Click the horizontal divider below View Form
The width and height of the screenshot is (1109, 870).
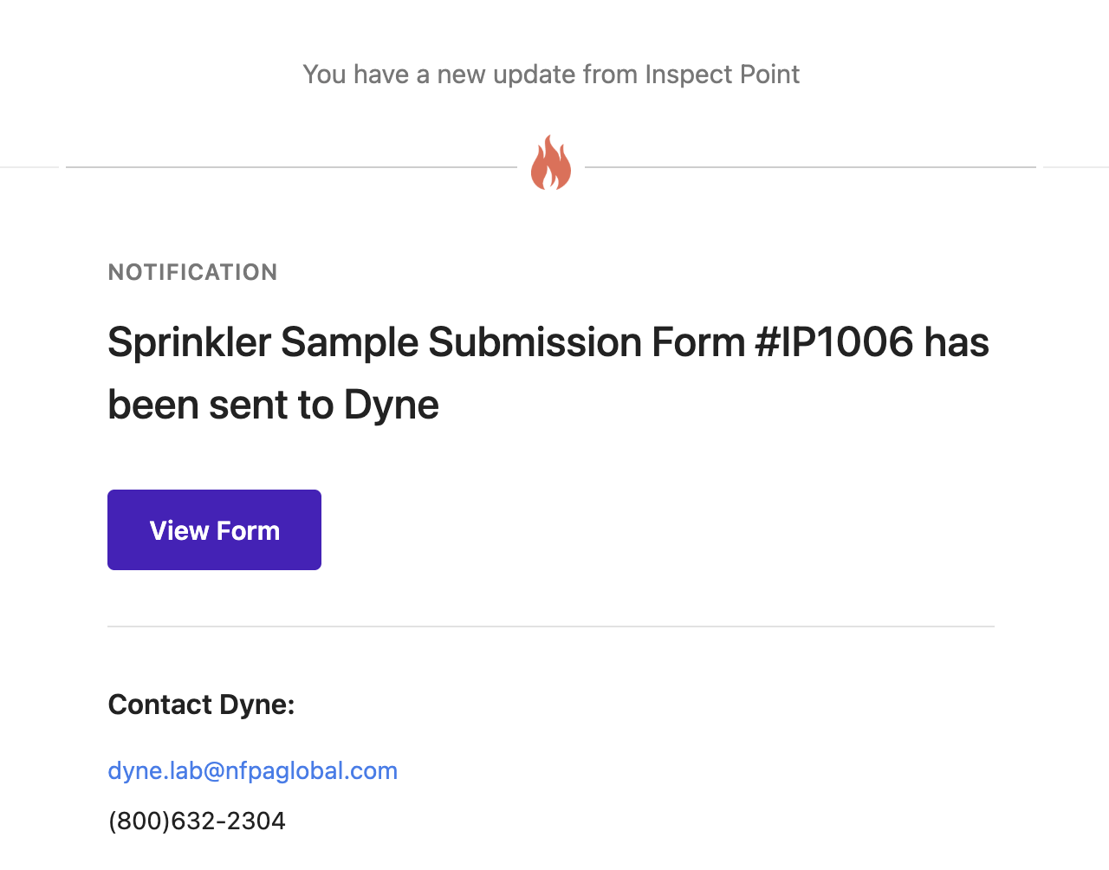(551, 626)
